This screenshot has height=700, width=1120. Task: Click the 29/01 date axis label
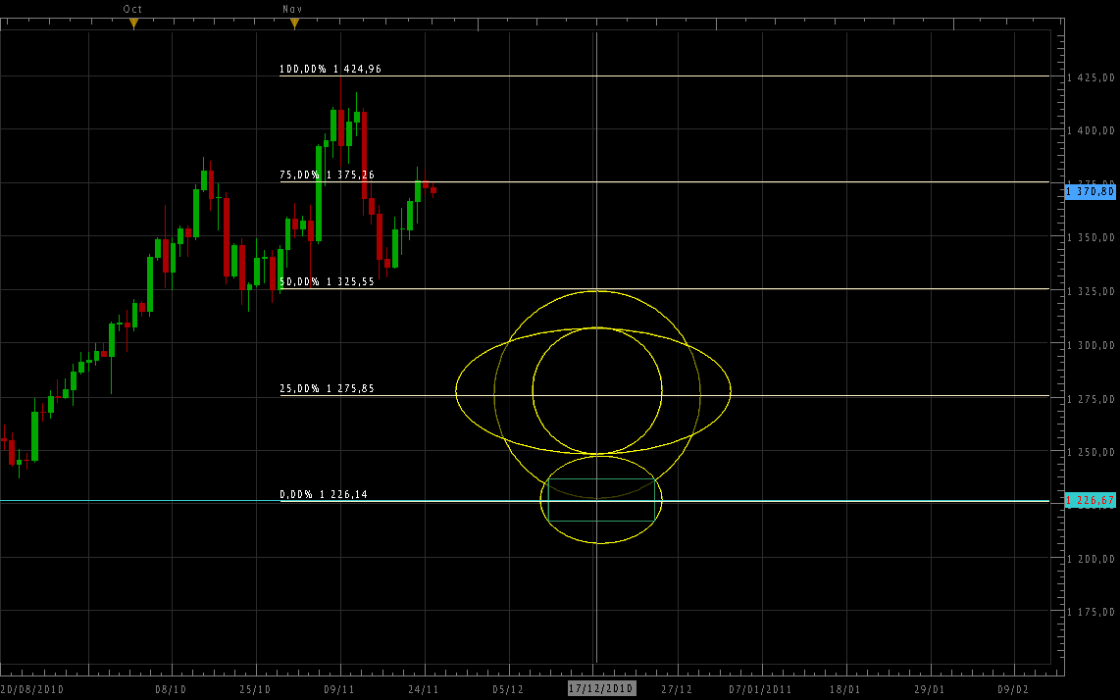(930, 690)
